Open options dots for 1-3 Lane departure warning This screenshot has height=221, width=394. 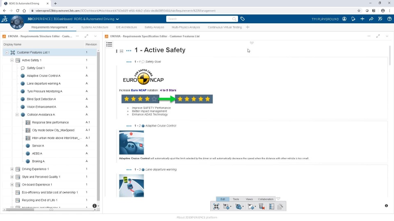click(x=129, y=169)
